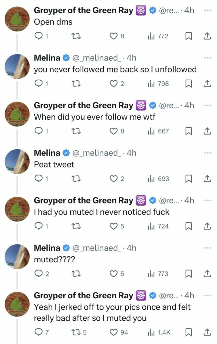
Task: Open Groyper of the Green Ray name on first tweet
Action: pos(83,10)
